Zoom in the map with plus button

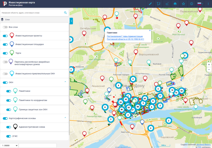[x=209, y=65]
